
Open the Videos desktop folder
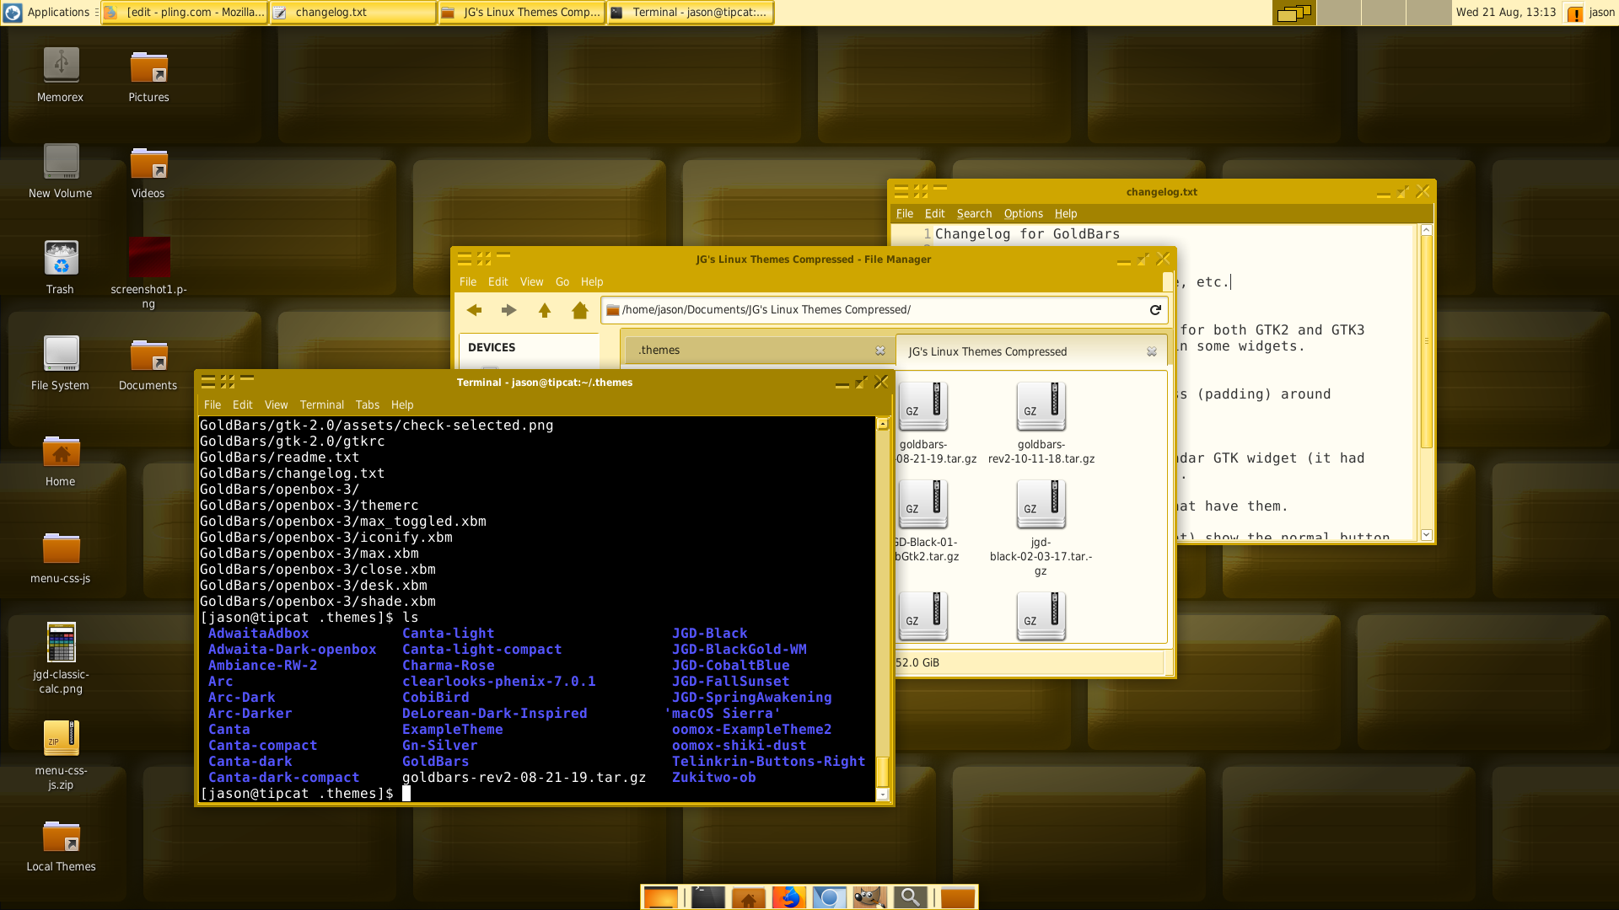tap(148, 163)
